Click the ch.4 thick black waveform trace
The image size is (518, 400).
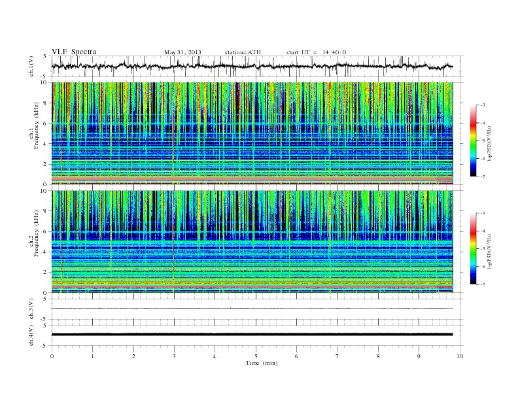[x=252, y=335]
